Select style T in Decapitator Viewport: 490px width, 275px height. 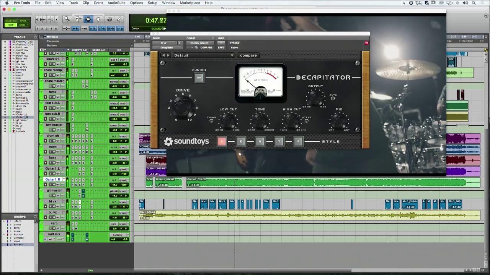tap(279, 141)
